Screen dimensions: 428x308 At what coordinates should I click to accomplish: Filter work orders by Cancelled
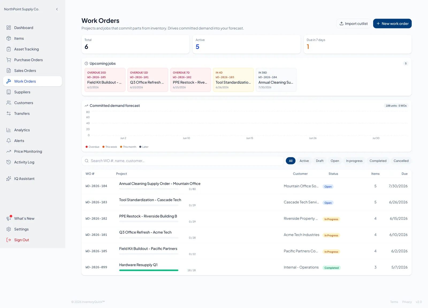tap(401, 161)
